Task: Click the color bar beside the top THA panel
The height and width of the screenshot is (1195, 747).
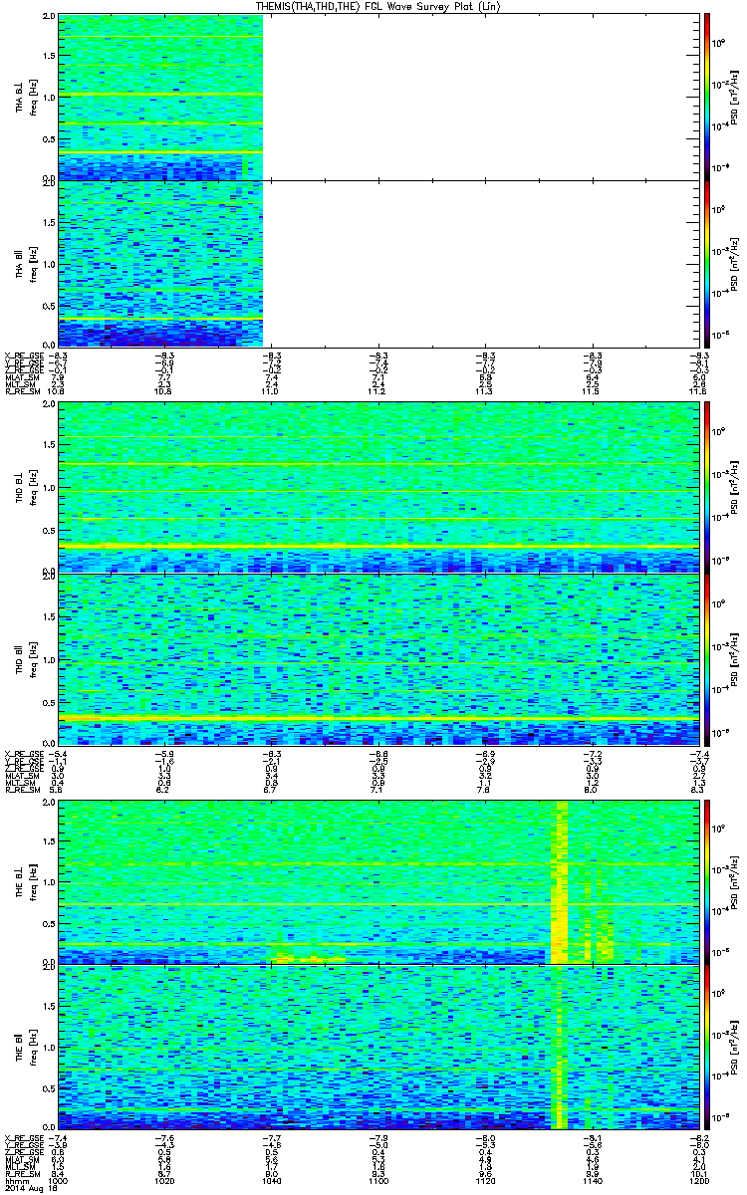Action: pos(707,96)
